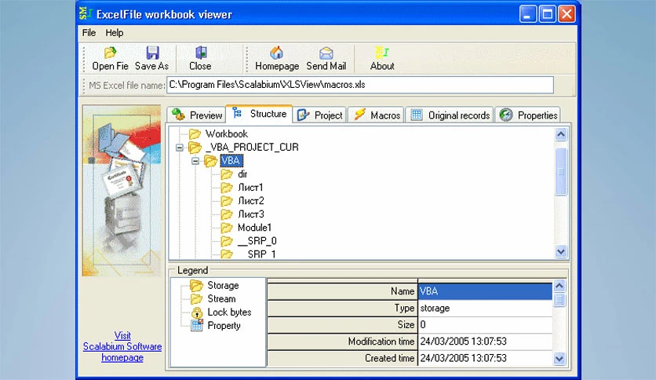This screenshot has width=656, height=380.
Task: Click the Module1 folder icon
Action: (227, 228)
